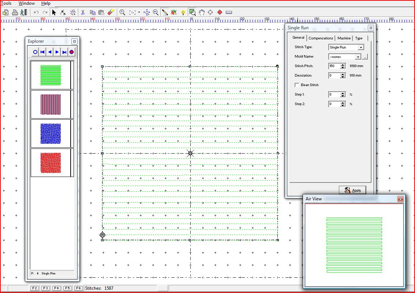
Task: Click the F5 status bar button
Action: 67,288
